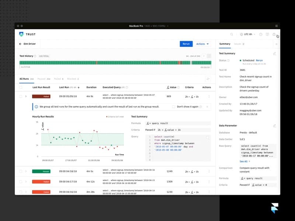
Task: Copy the query using code box icon
Action: click(x=208, y=137)
